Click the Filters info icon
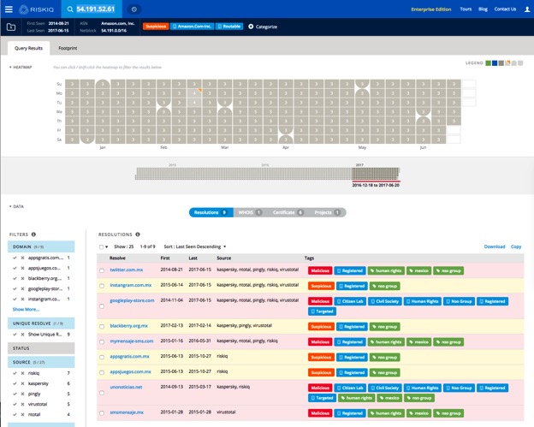The image size is (534, 427). click(x=33, y=234)
